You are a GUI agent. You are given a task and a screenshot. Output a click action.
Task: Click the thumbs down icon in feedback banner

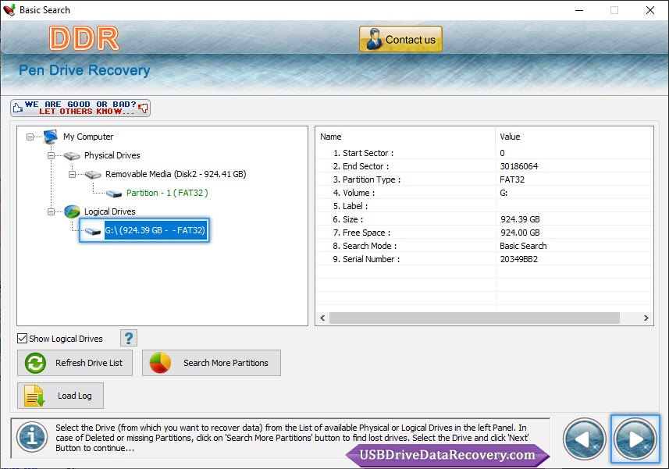(x=144, y=108)
